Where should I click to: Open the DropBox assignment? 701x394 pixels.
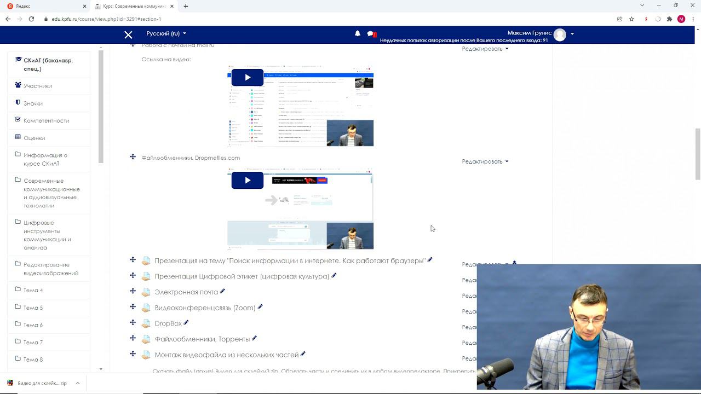[x=168, y=323]
